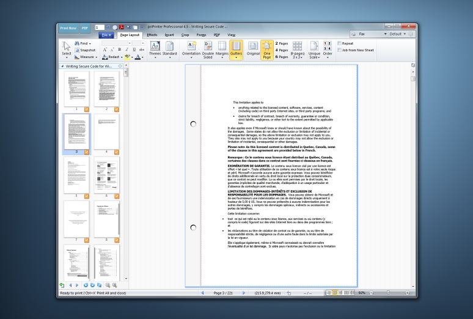The height and width of the screenshot is (319, 473).
Task: Click thumbnail panel zoom out magnifier
Action: click(108, 285)
